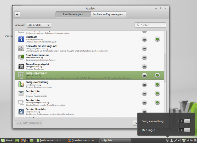
Task: Click the lock icon for Fensterliste windows-quick-list
Action: (144, 102)
